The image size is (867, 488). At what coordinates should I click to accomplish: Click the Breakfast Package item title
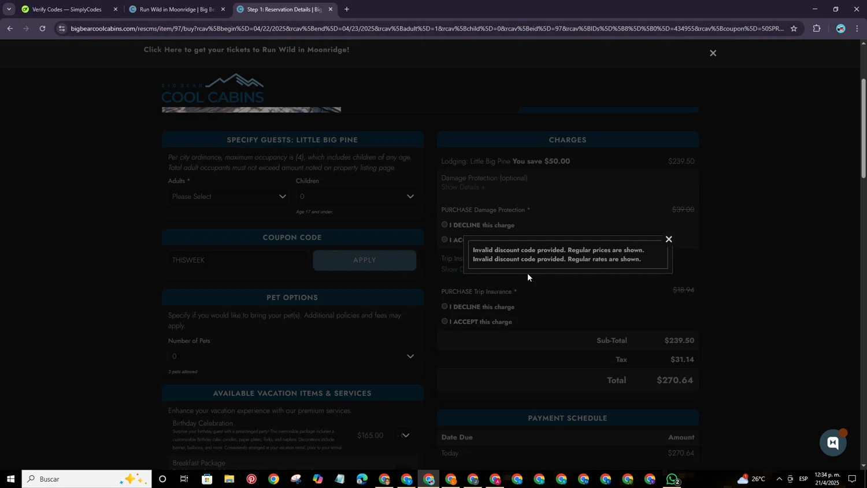coord(199,463)
